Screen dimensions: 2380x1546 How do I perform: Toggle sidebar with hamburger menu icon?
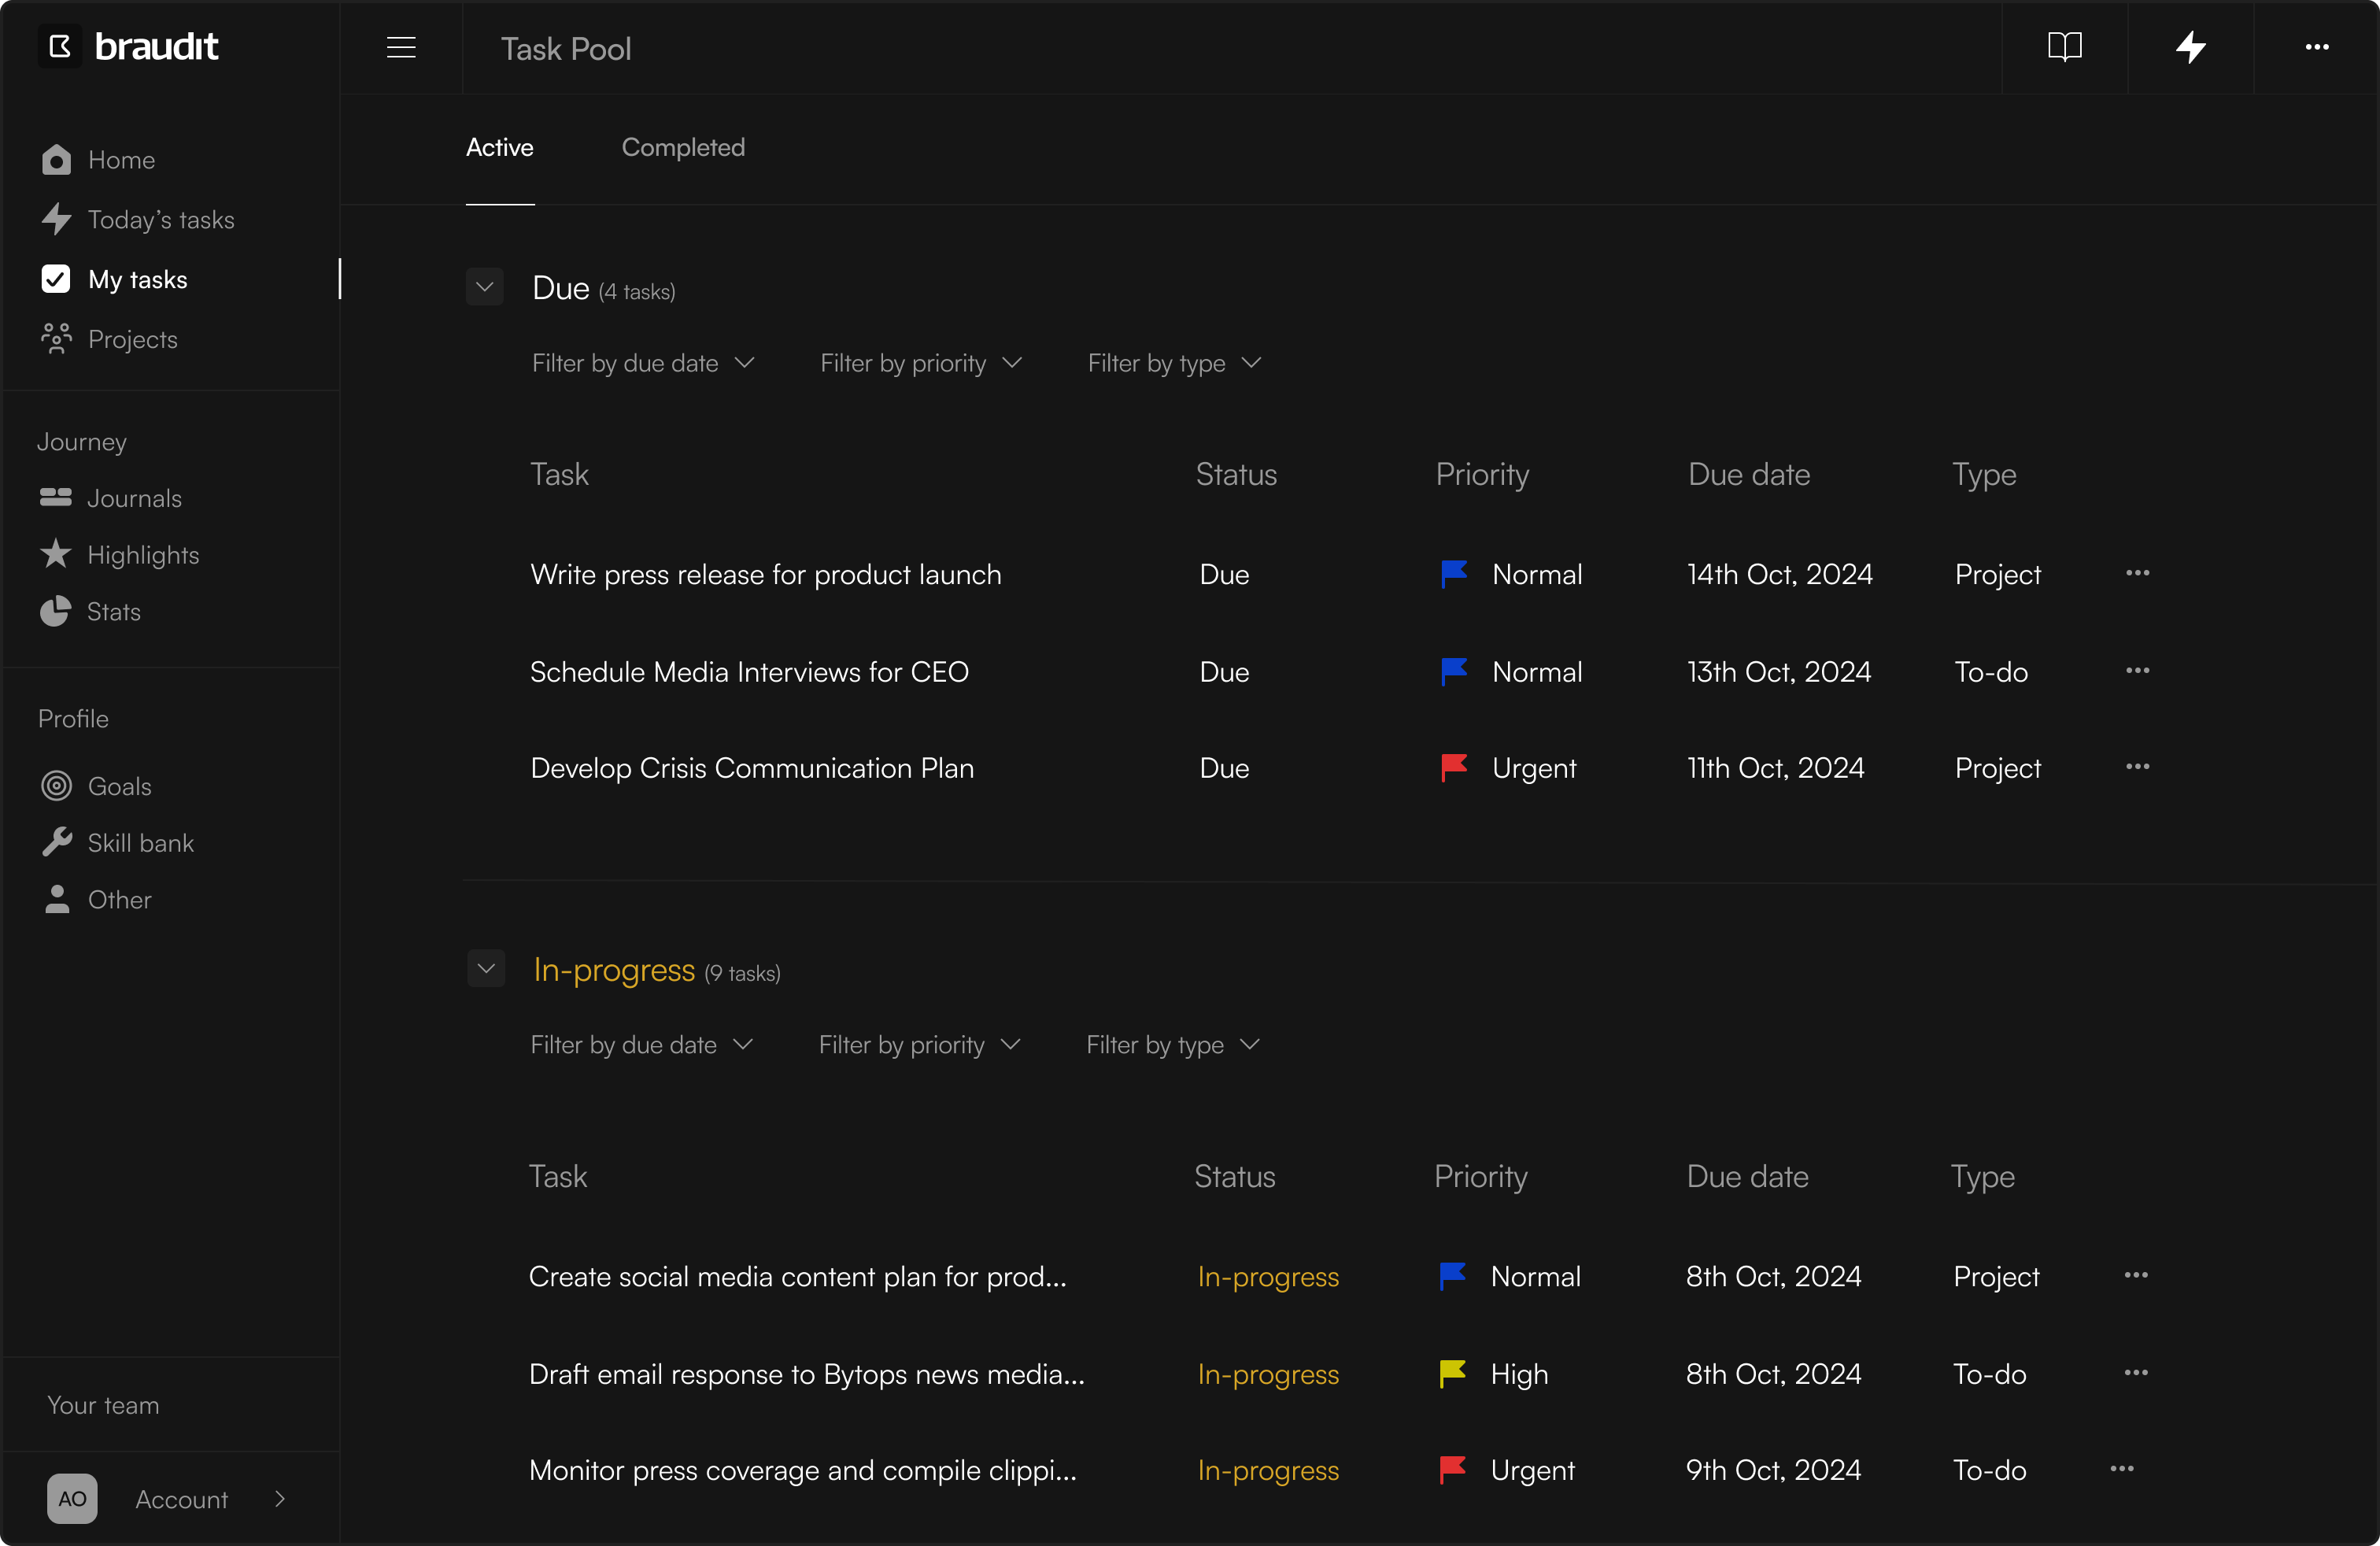[x=401, y=47]
